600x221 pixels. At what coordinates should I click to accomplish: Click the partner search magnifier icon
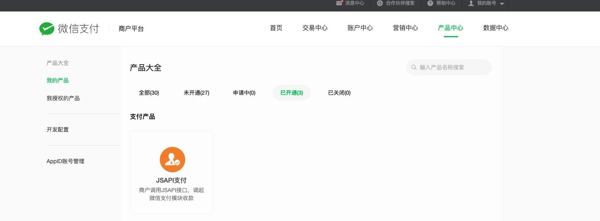click(x=380, y=3)
